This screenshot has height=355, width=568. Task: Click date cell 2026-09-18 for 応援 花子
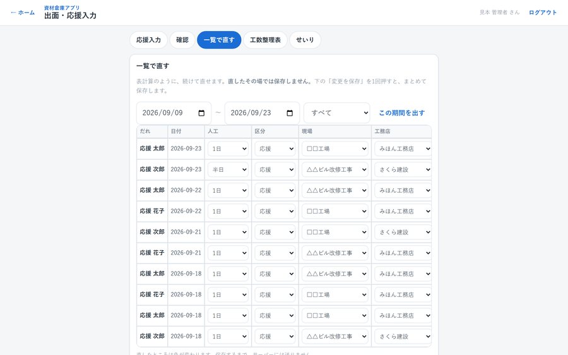tap(186, 294)
